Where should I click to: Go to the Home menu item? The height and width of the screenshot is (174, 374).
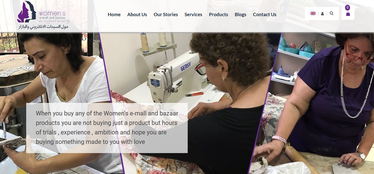pyautogui.click(x=114, y=14)
